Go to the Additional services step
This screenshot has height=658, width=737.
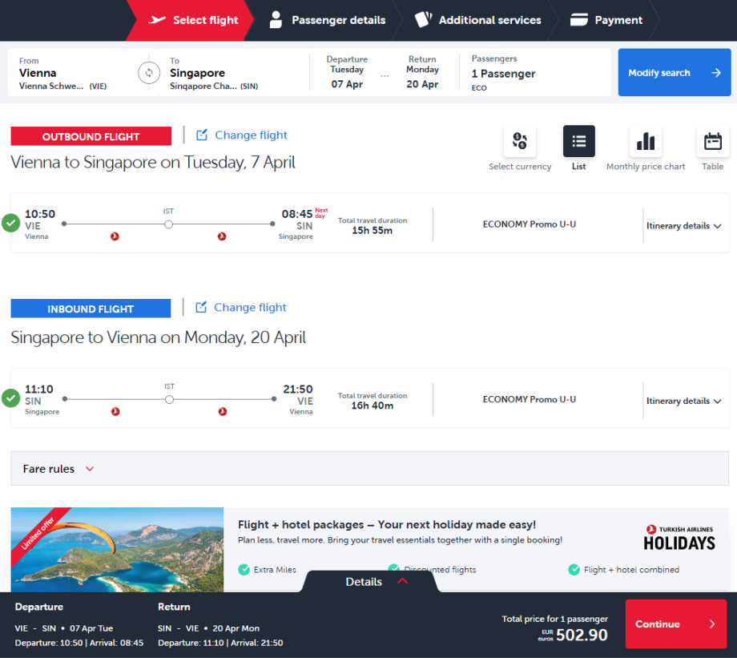tap(477, 20)
